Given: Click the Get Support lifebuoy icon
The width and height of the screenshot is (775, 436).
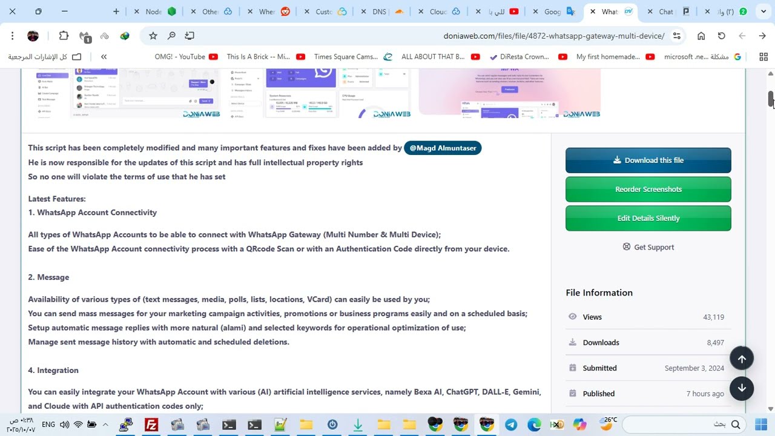Looking at the screenshot, I should 627,246.
